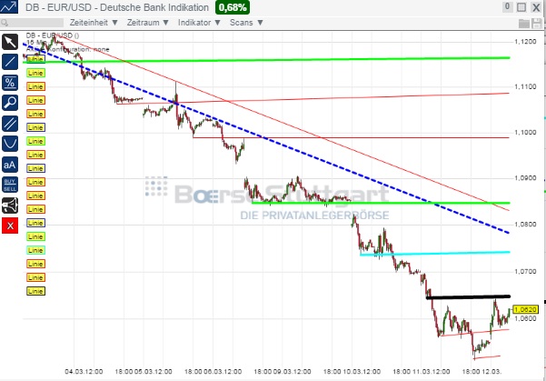Image resolution: width=546 pixels, height=381 pixels.
Task: Click the window title 'DB - EUR/USD - Deutsche Bank Indikation'
Action: click(x=117, y=7)
